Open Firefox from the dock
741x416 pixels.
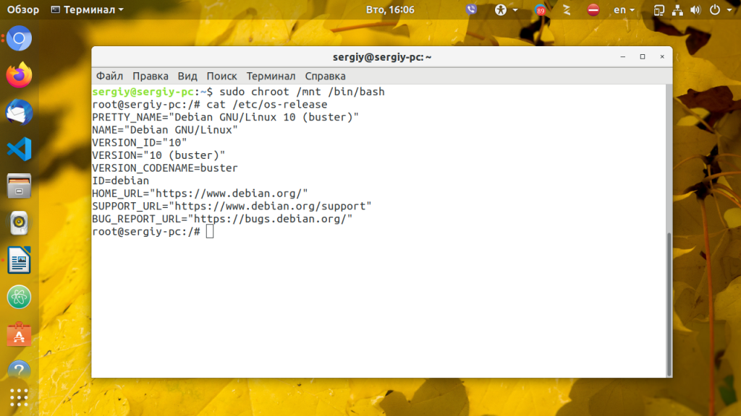coord(20,74)
